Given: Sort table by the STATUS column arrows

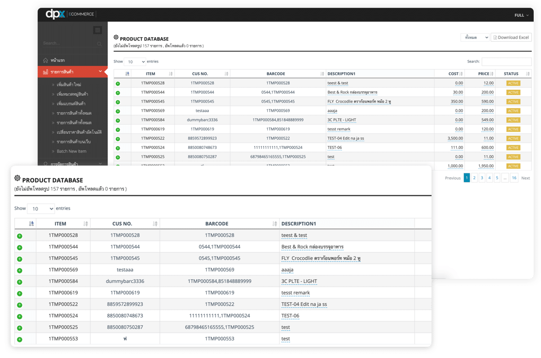Looking at the screenshot, I should pos(528,74).
